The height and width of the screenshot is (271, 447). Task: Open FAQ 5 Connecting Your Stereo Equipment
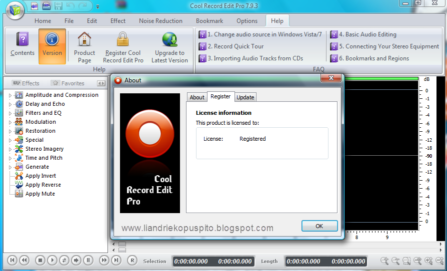coord(384,46)
